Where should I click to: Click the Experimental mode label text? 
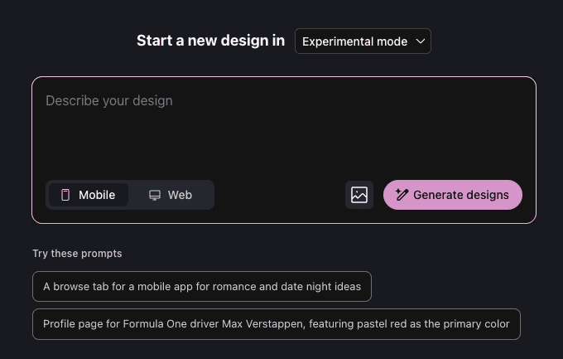point(354,41)
